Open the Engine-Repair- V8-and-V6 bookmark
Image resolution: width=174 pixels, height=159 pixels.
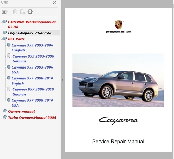(30, 33)
